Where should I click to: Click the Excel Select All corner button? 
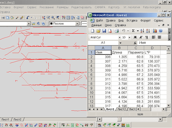pyautogui.click(x=91, y=48)
